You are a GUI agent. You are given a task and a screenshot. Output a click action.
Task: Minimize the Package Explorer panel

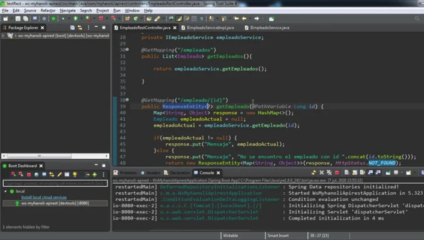(96, 27)
